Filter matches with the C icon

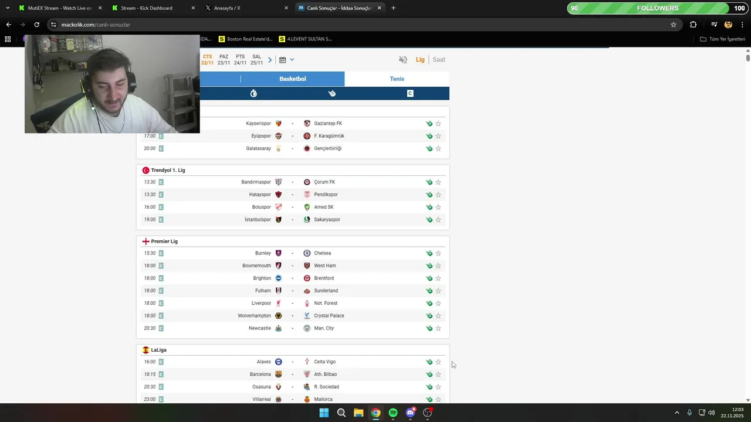[x=410, y=94]
